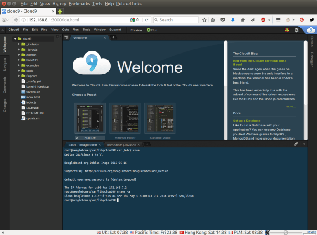Open Cloud9 preferences gear icon

coord(297,30)
